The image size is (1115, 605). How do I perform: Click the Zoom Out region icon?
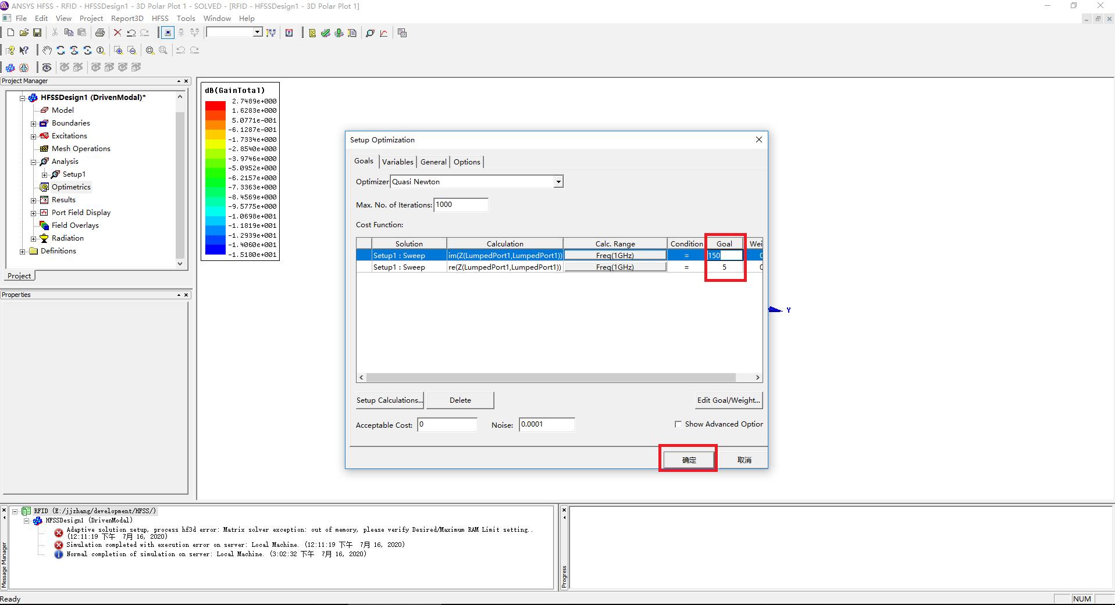point(131,51)
